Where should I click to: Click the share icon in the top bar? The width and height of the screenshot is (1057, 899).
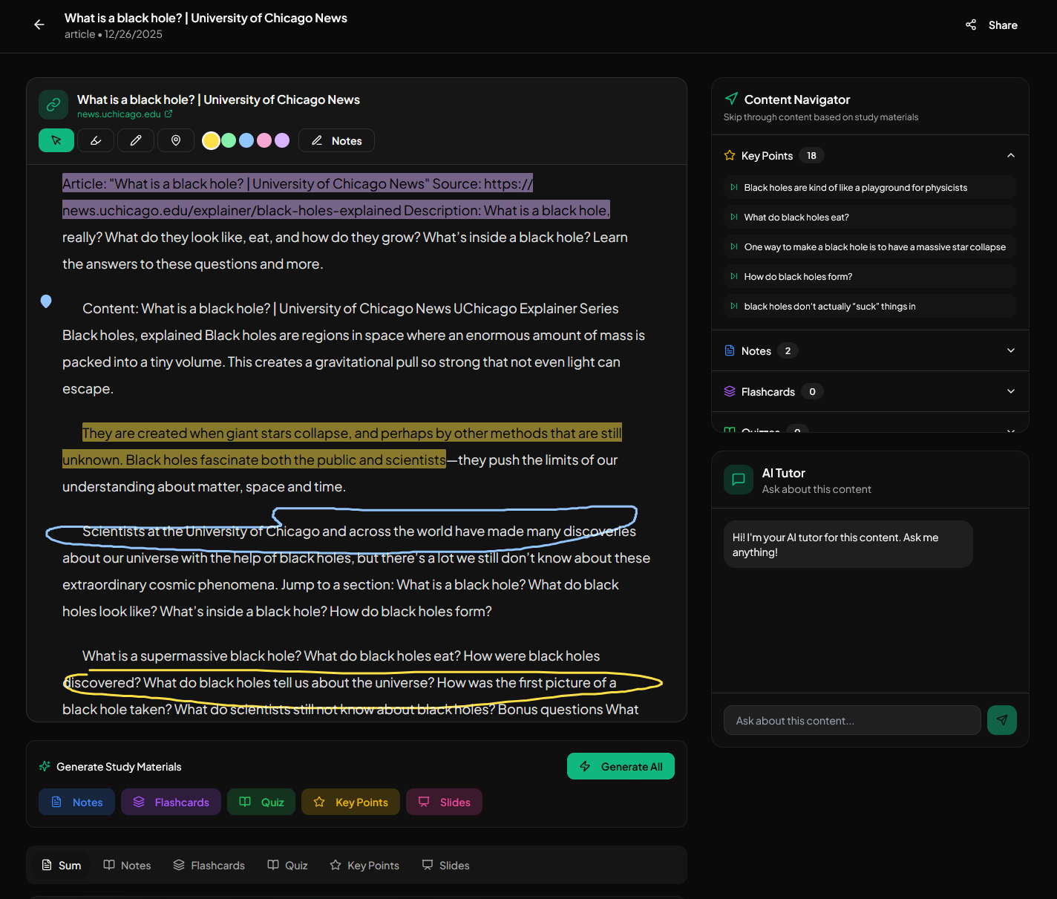[x=970, y=24]
